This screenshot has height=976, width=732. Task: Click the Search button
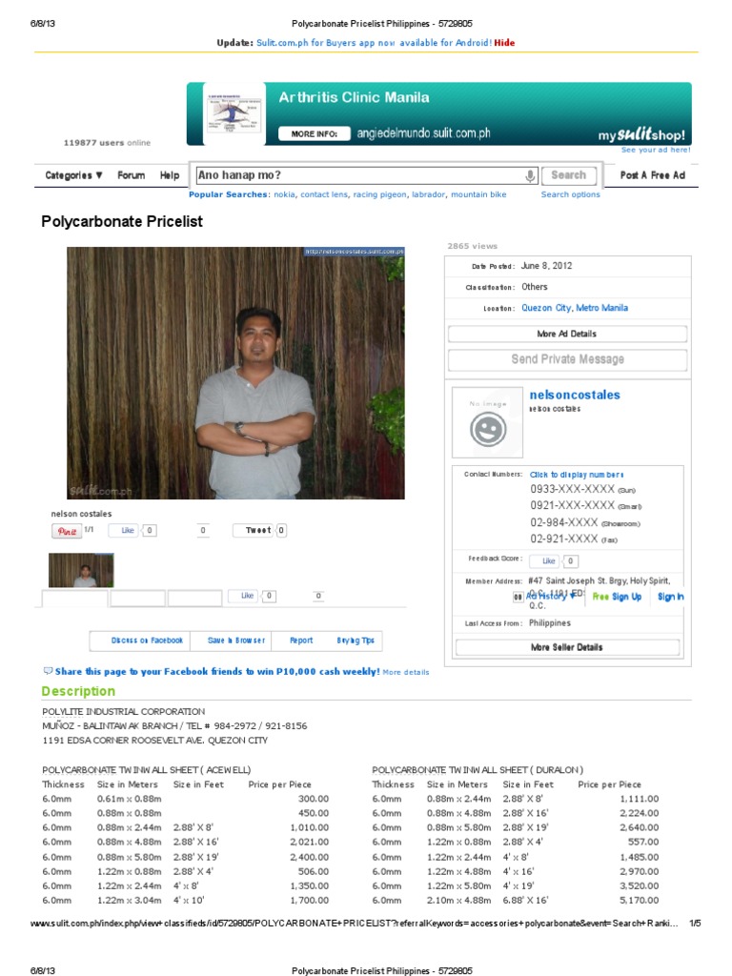coord(569,175)
